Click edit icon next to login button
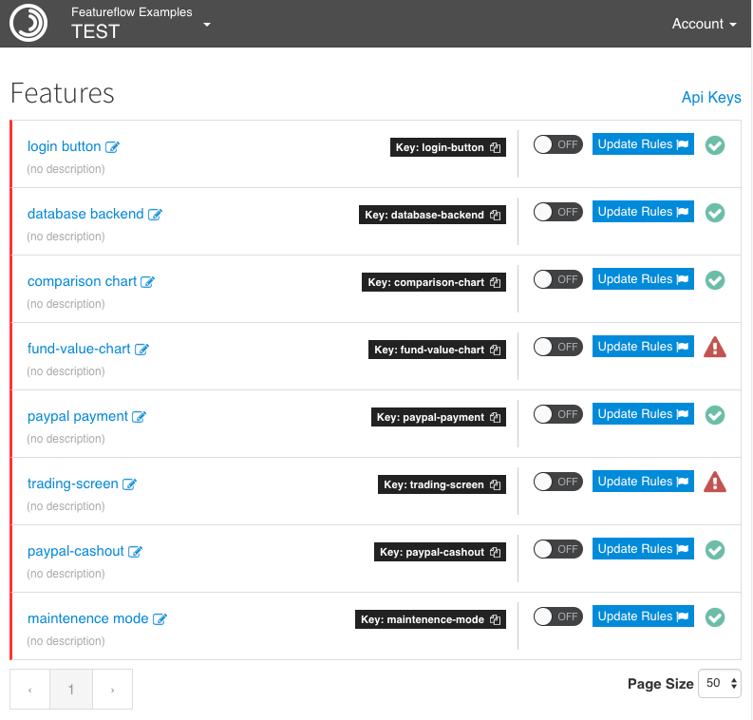The width and height of the screenshot is (753, 720). coord(113,147)
